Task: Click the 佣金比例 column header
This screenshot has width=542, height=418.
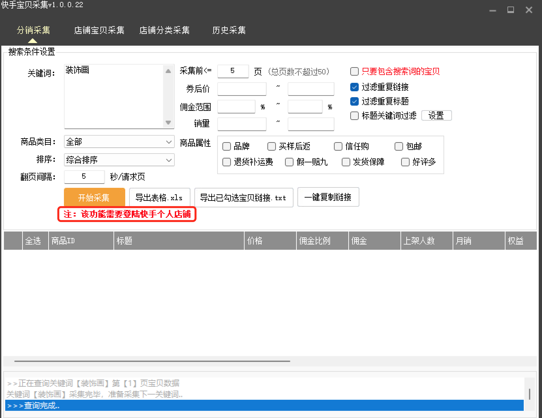Action: point(322,241)
